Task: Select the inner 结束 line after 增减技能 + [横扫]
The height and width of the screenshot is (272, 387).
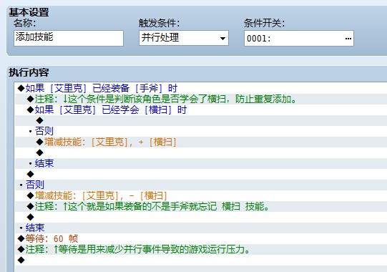Action: tap(201, 163)
